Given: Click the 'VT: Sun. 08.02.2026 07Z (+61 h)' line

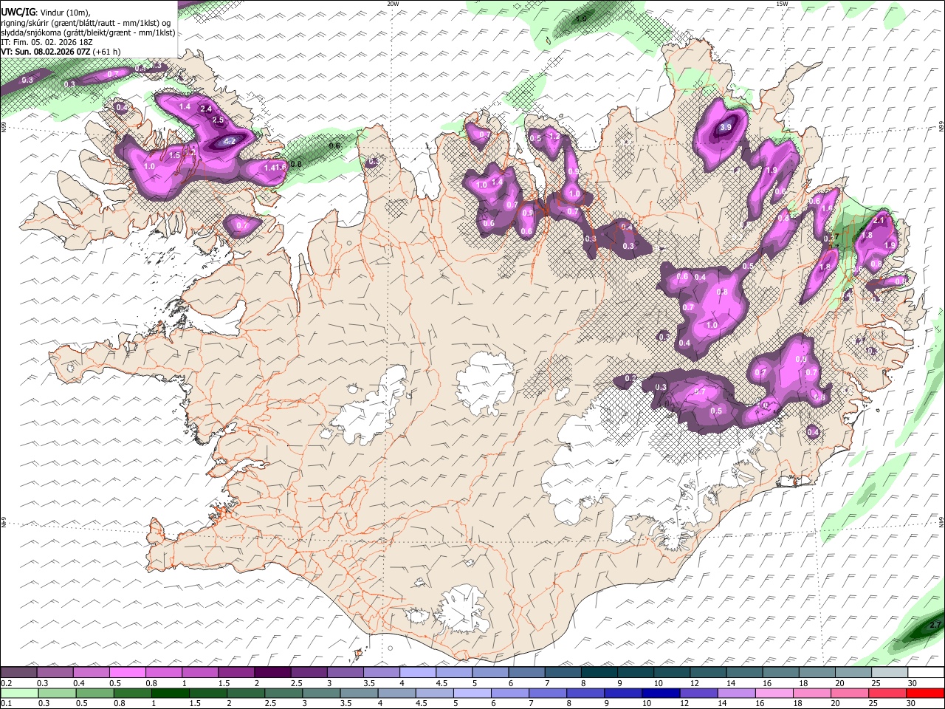Looking at the screenshot, I should click(61, 52).
